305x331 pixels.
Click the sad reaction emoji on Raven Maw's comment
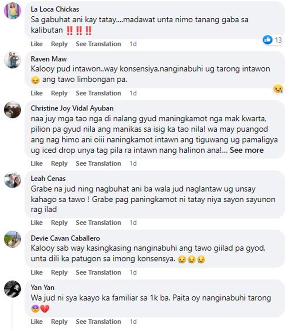[278, 89]
